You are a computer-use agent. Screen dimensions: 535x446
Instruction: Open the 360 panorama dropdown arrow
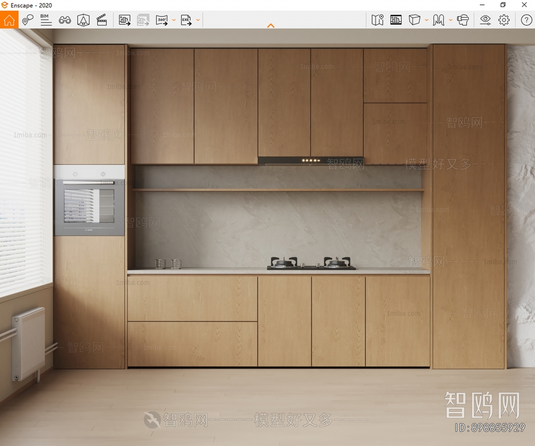click(x=174, y=20)
